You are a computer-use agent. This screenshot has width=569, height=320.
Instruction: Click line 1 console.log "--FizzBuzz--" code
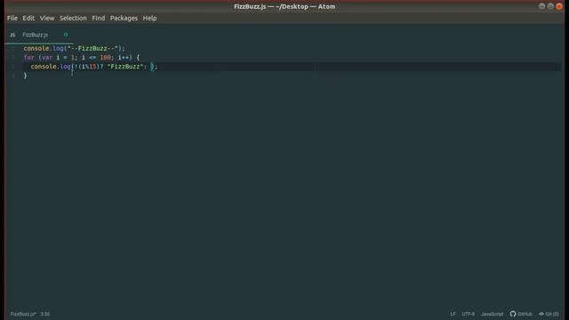(x=74, y=48)
